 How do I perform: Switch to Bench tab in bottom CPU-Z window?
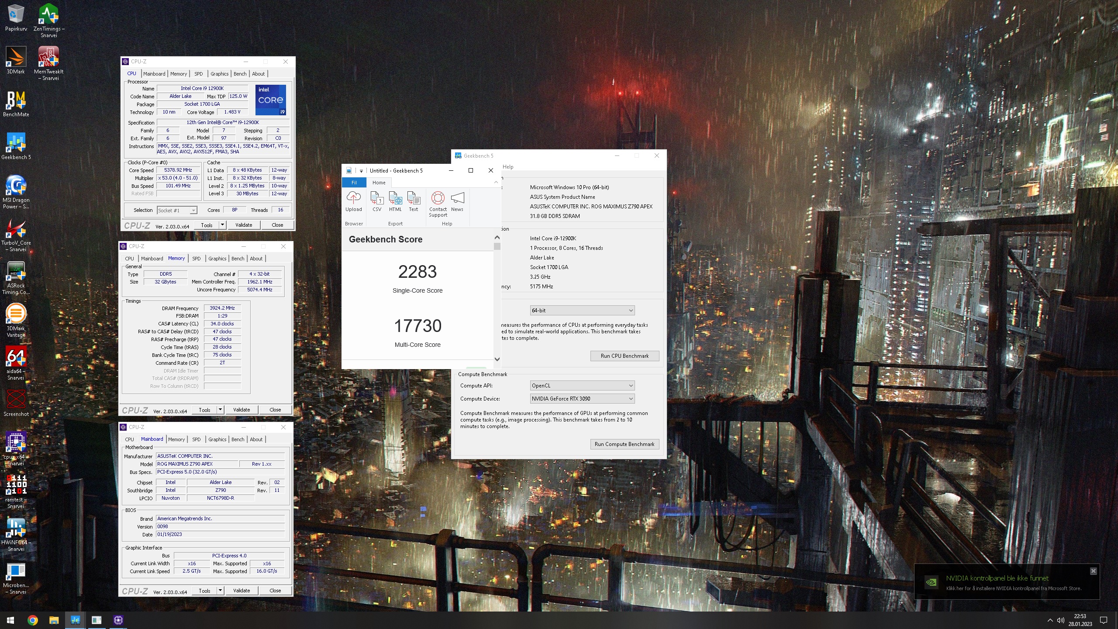pyautogui.click(x=238, y=439)
